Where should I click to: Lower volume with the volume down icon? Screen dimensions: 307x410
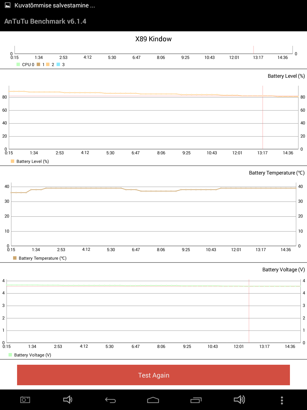(68, 400)
